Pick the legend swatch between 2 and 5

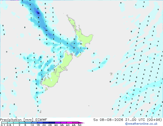(22, 123)
